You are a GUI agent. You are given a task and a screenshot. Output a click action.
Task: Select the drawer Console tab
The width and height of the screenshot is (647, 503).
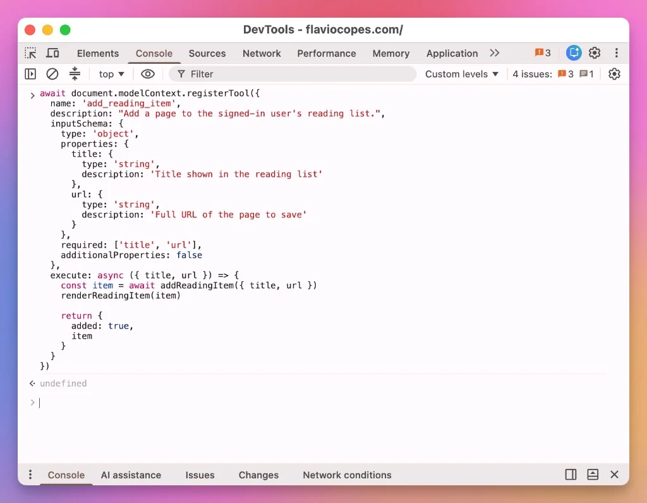pyautogui.click(x=66, y=475)
